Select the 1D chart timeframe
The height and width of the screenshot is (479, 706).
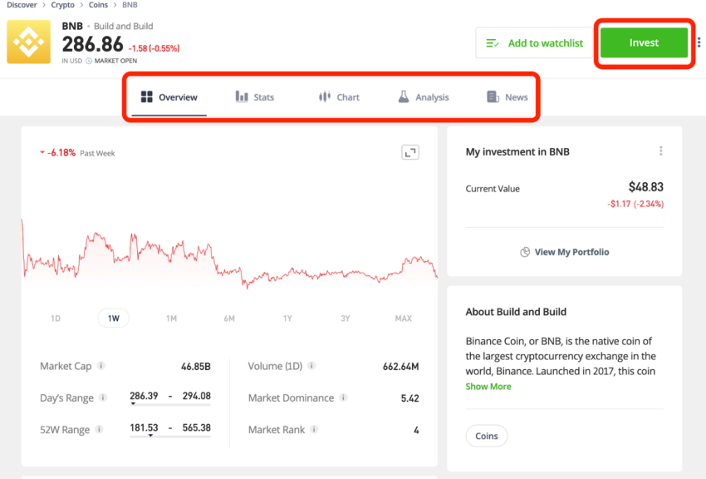(x=56, y=319)
